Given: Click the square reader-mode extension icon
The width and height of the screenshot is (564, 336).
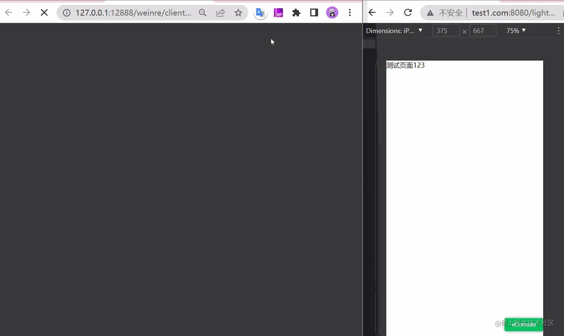Looking at the screenshot, I should 314,12.
